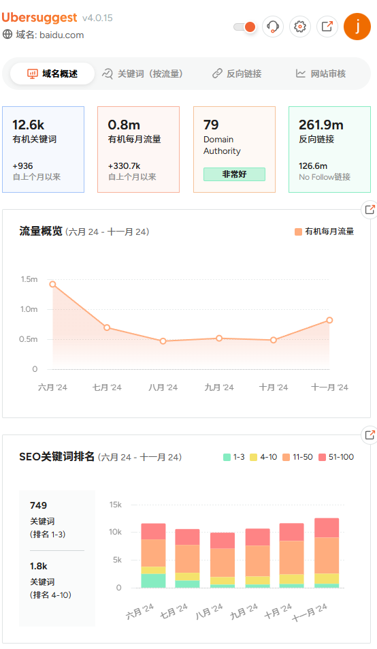Open the 0.8m 有机每月流量 card
This screenshot has width=377, height=649.
(x=138, y=149)
